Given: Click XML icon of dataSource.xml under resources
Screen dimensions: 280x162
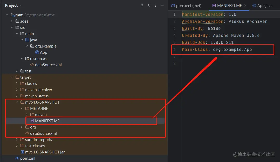Looking at the screenshot, I should tap(32, 65).
